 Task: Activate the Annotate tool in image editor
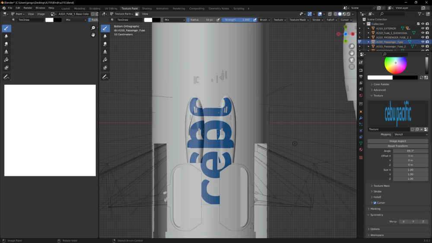6,77
